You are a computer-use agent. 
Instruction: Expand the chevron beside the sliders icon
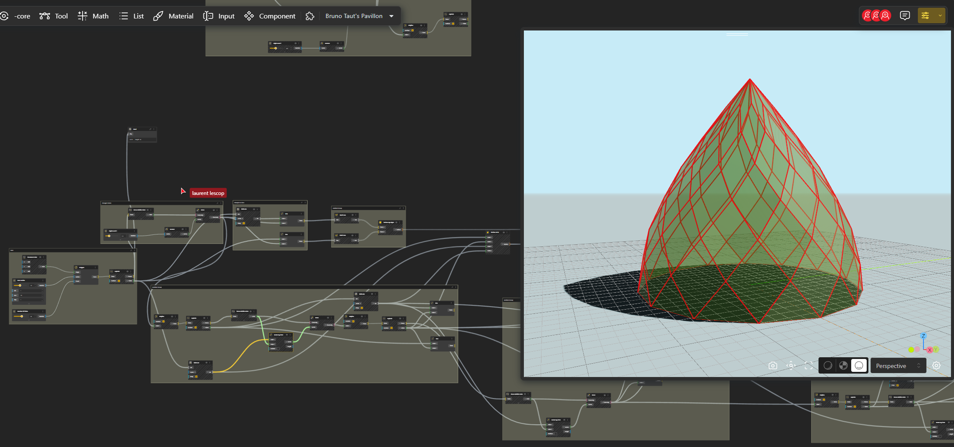click(x=940, y=16)
